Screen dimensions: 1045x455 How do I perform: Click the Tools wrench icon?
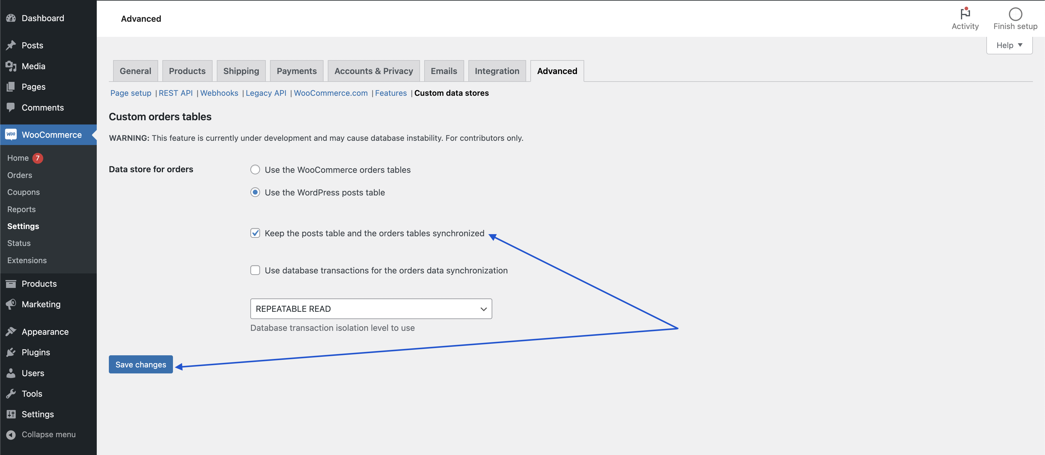11,394
